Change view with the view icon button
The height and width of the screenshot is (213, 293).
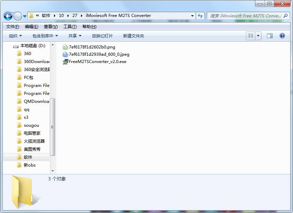pyautogui.click(x=250, y=35)
